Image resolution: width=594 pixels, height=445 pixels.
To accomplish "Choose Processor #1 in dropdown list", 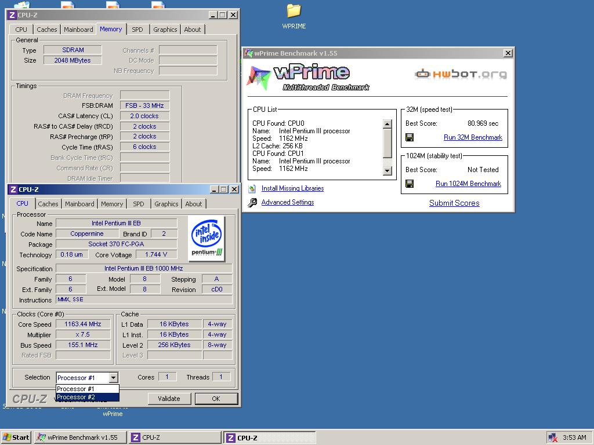I will (88, 389).
